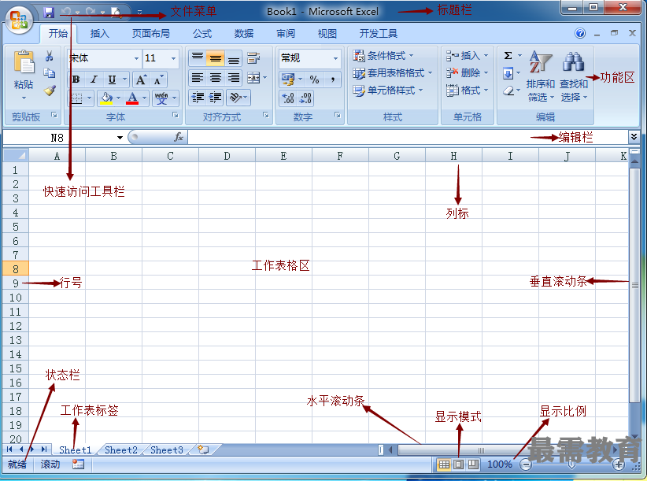Screen dimensions: 647x481
Task: Open Sheet2 worksheet tab
Action: pos(121,450)
